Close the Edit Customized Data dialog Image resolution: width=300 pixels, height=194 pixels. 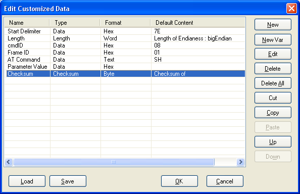(291, 9)
